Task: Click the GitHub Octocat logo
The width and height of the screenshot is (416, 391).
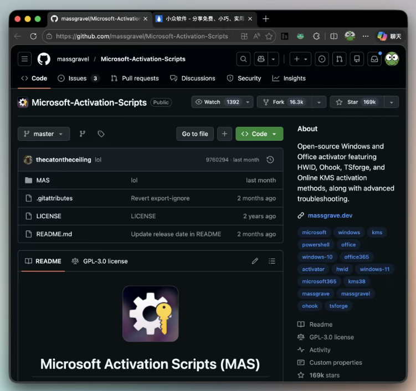Action: coord(44,59)
